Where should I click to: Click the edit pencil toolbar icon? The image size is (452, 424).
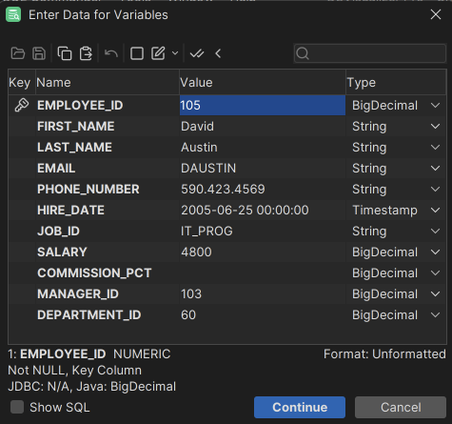158,53
